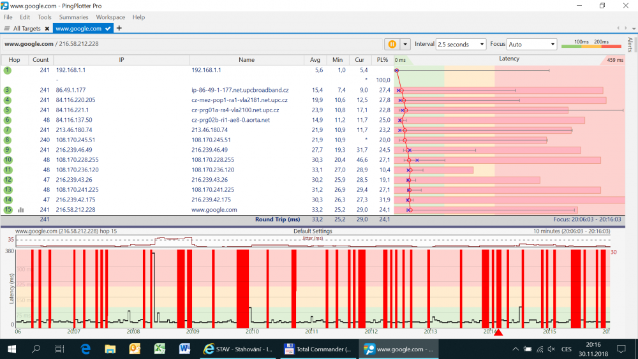This screenshot has height=359, width=638.
Task: Open the Alerts side panel
Action: tap(630, 45)
